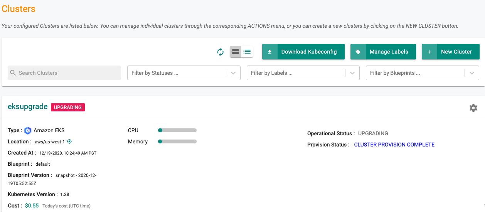The image size is (485, 212).
Task: Click the Amazon EKS type icon
Action: pos(28,130)
